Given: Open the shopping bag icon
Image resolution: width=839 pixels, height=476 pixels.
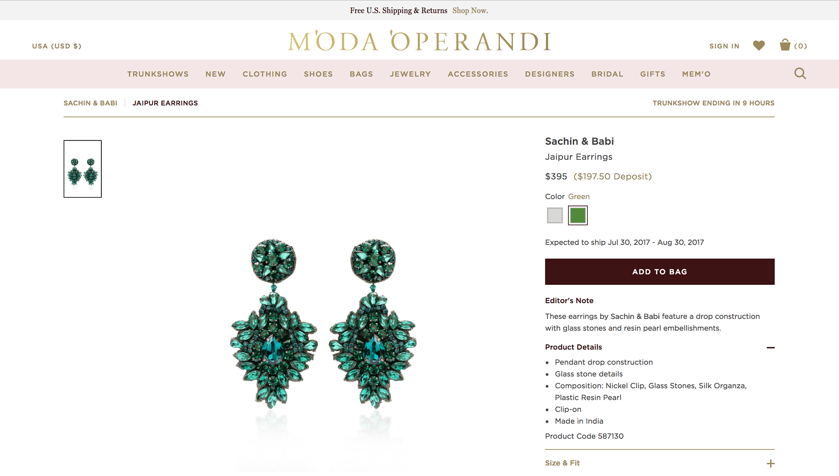Looking at the screenshot, I should pyautogui.click(x=785, y=45).
